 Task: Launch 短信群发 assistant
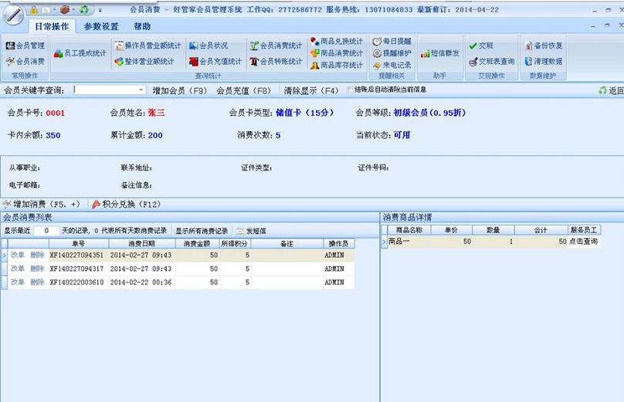click(x=440, y=53)
